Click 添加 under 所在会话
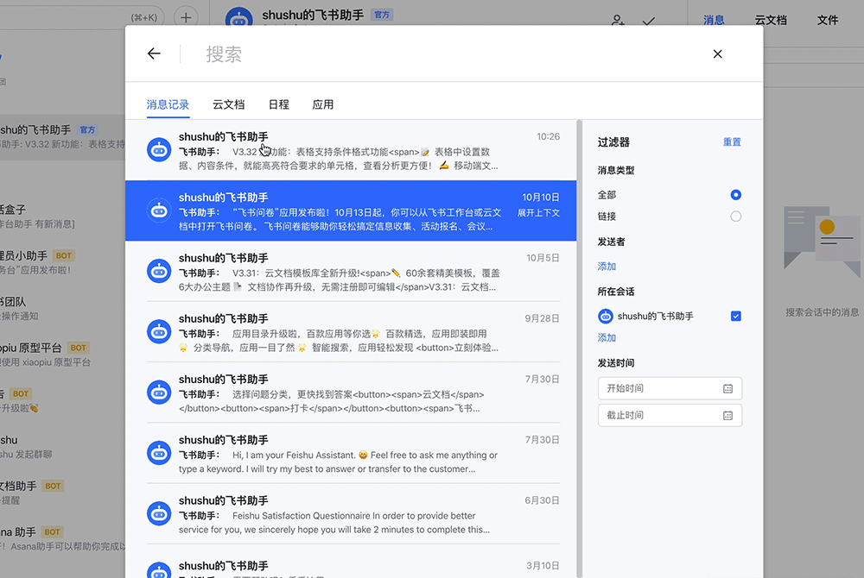This screenshot has height=578, width=864. pyautogui.click(x=607, y=337)
